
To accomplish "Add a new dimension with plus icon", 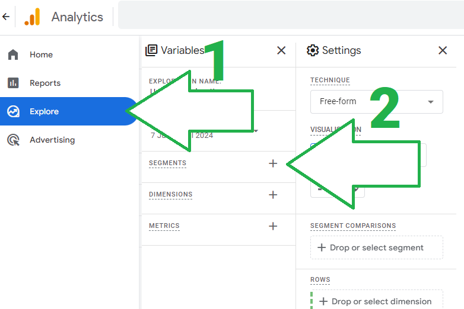I will click(273, 195).
